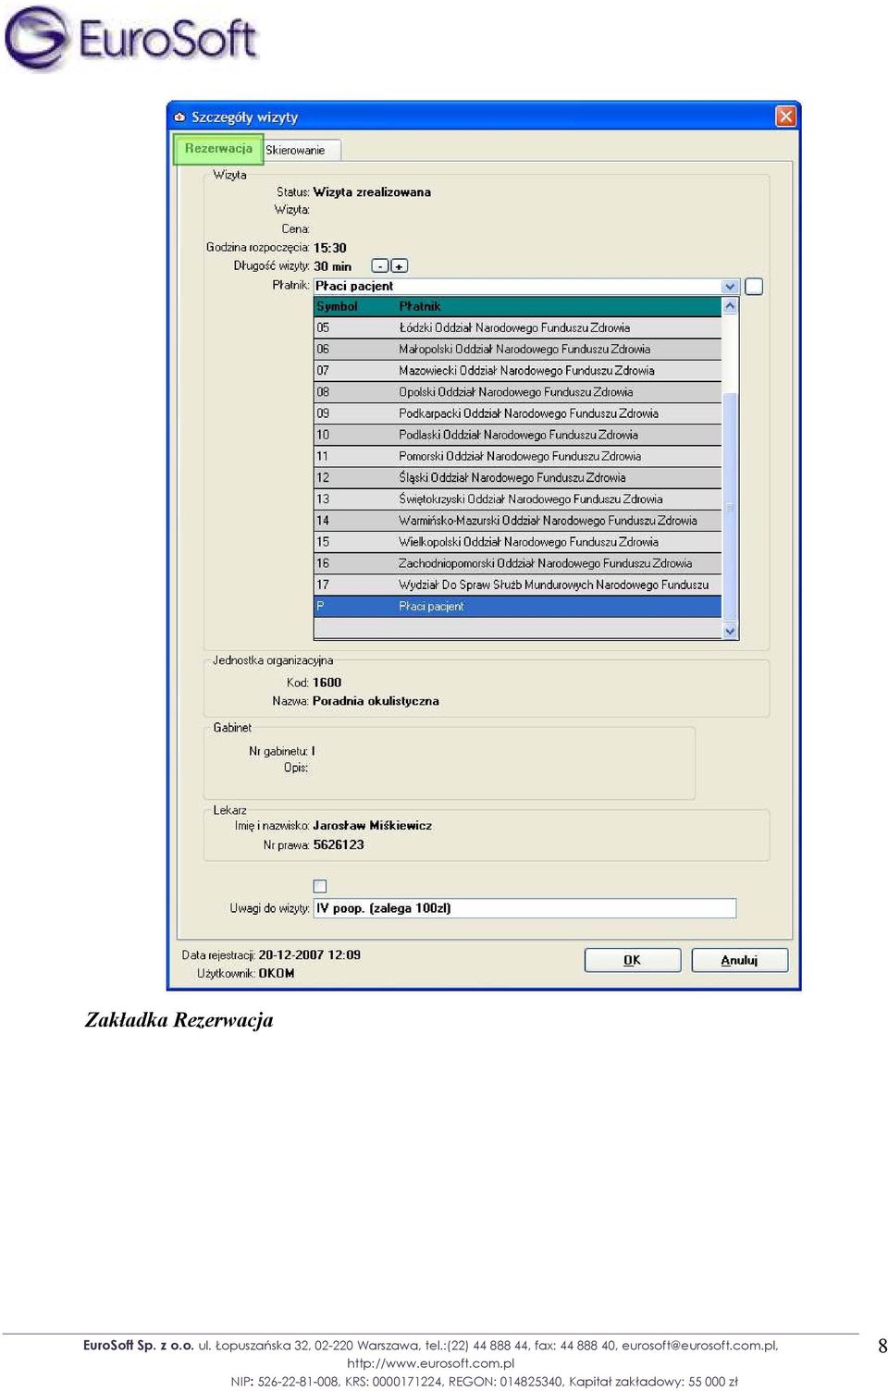Select Podlaski Oddział row 10
The height and width of the screenshot is (1391, 888).
517,435
